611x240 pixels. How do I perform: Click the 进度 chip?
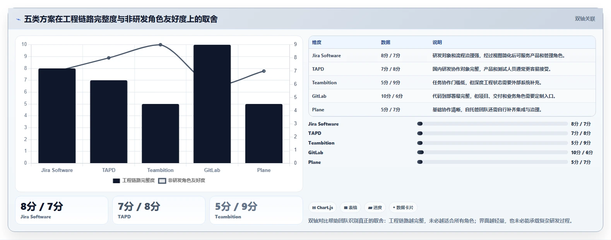pos(375,208)
